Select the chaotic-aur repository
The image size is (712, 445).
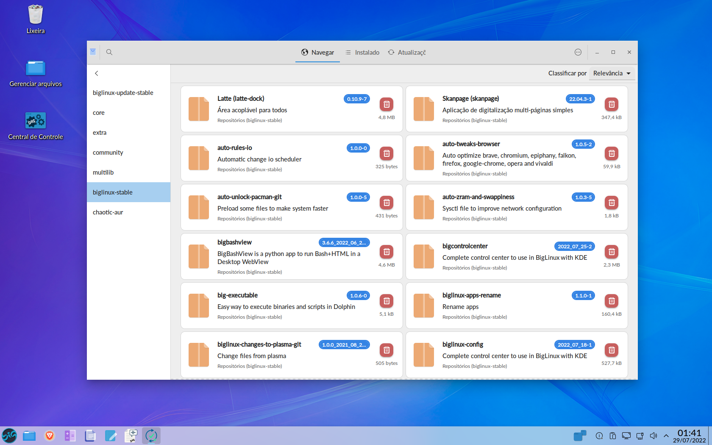coord(129,212)
